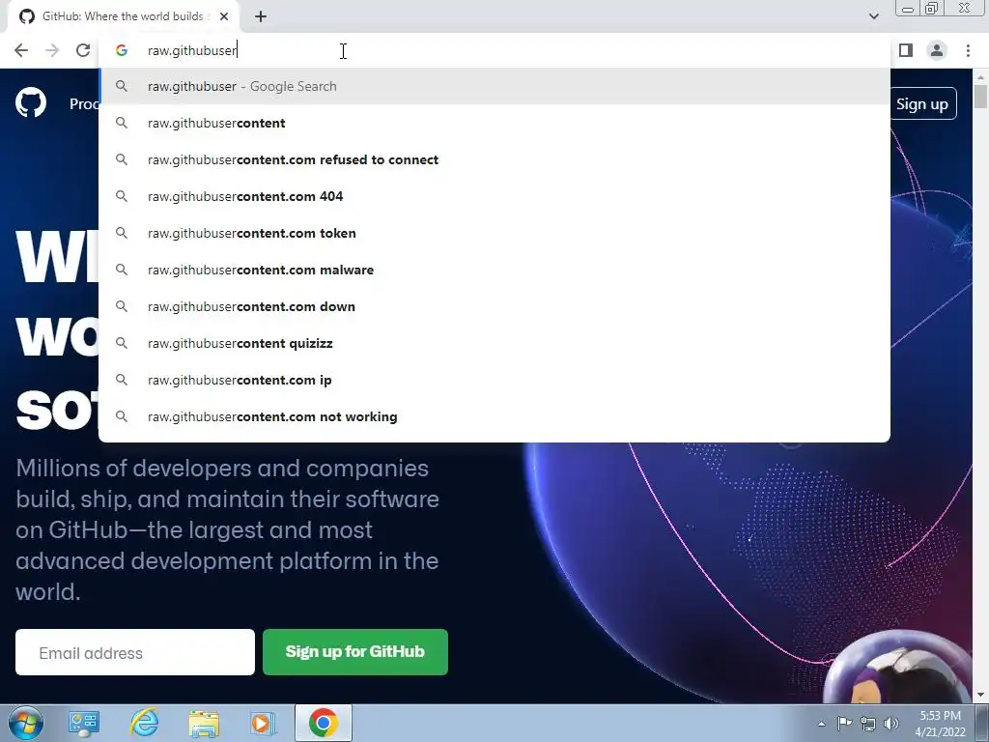The height and width of the screenshot is (742, 989).
Task: Click the Action Center flag icon
Action: click(844, 724)
